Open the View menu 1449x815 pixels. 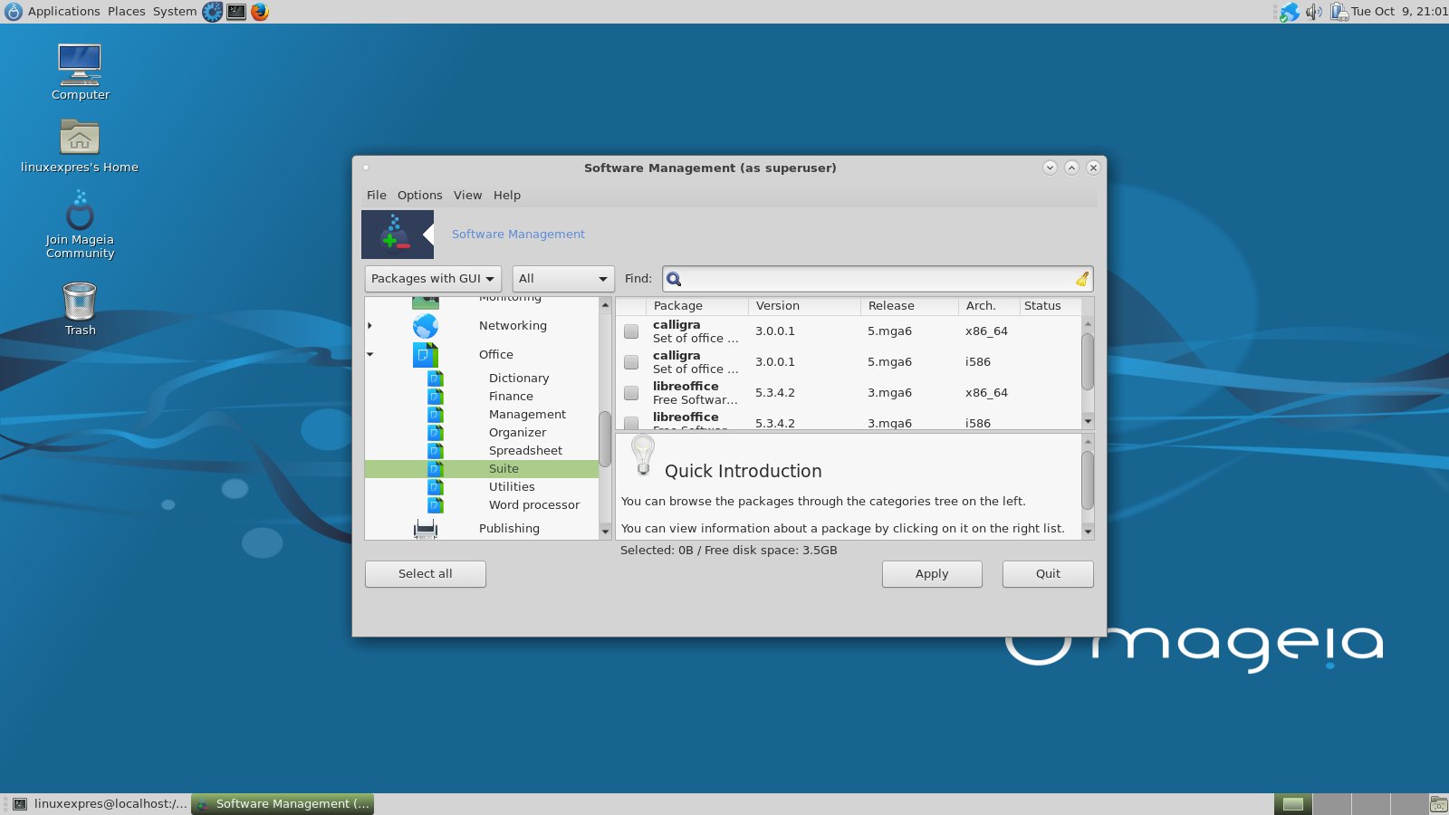click(x=468, y=196)
